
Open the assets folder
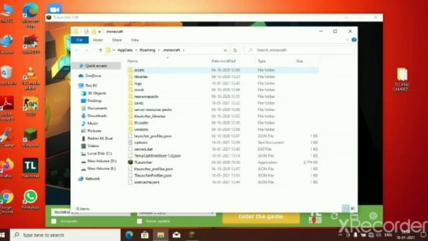139,70
